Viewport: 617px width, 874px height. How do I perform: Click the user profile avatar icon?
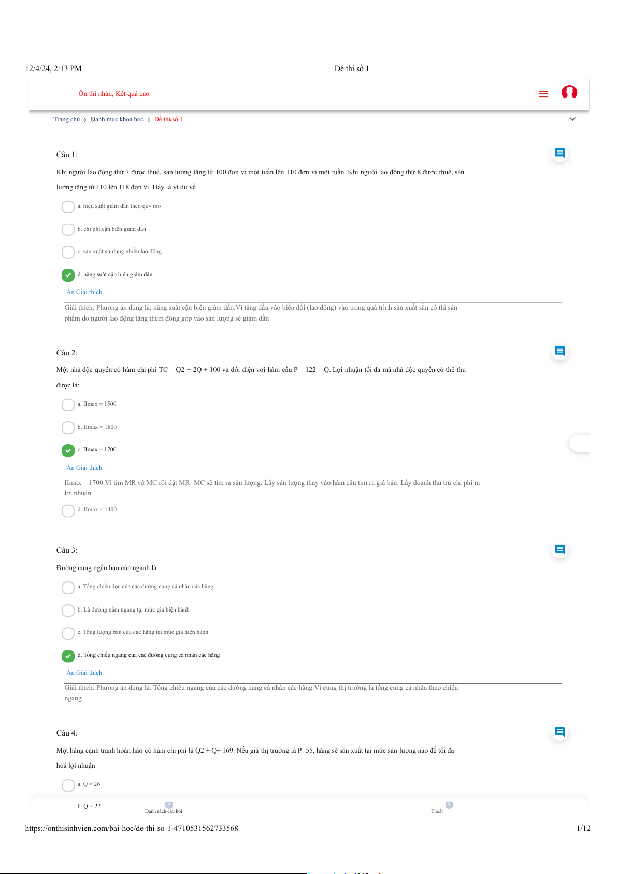click(569, 92)
